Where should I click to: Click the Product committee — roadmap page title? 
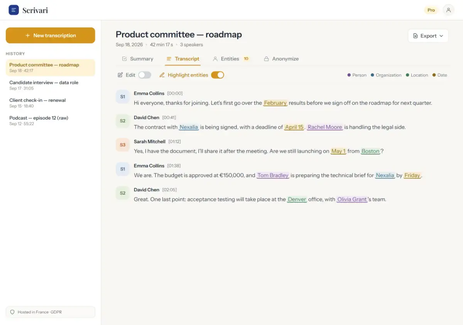coord(179,34)
